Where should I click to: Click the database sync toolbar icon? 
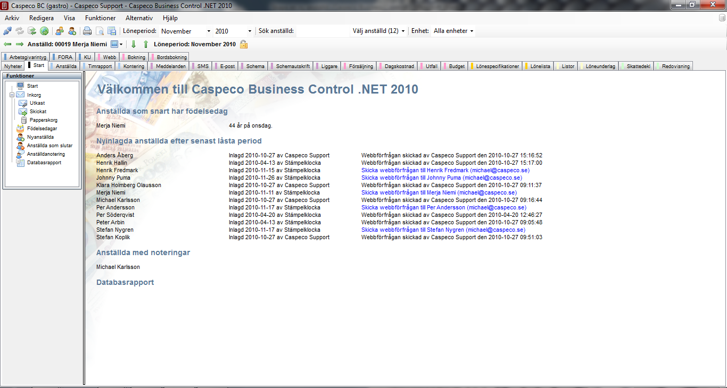32,31
